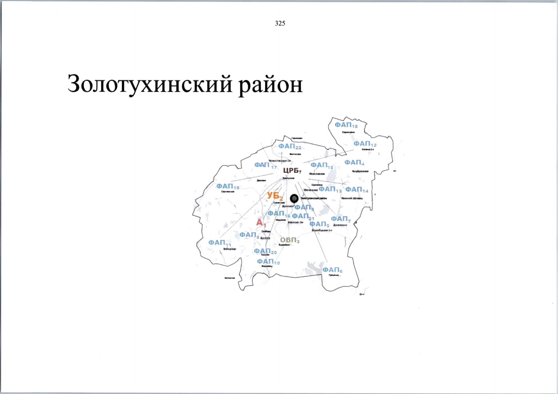Select the ЦРБ₇ central hospital marker
This screenshot has height=394, width=558.
(x=291, y=171)
